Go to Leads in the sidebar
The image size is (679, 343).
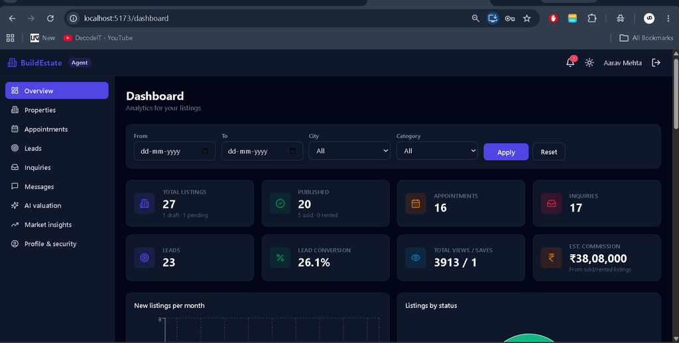pyautogui.click(x=57, y=148)
